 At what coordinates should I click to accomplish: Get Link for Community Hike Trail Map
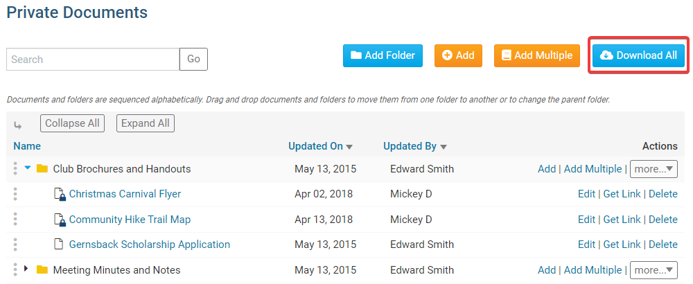(622, 220)
